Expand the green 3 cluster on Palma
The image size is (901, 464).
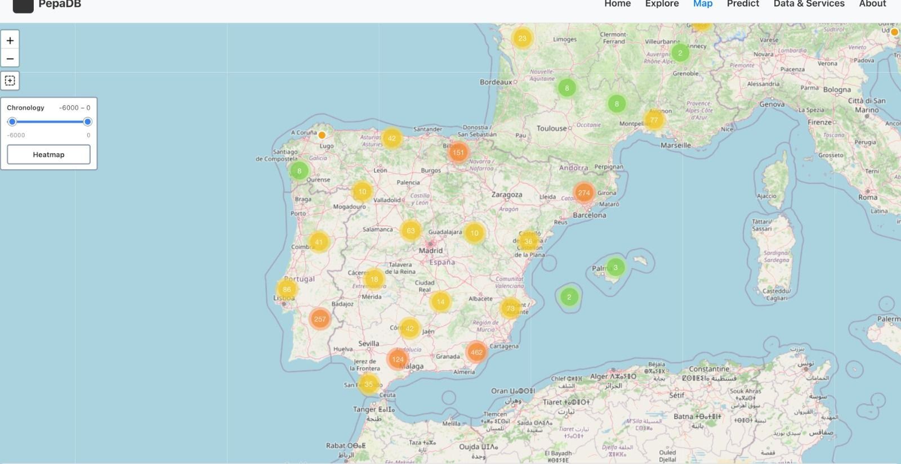click(x=615, y=268)
